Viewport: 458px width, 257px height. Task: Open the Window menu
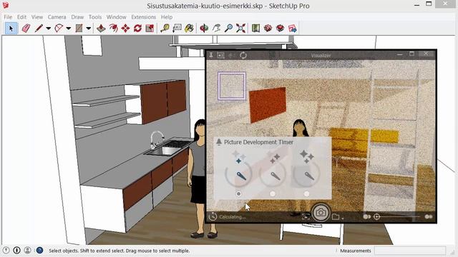click(116, 17)
